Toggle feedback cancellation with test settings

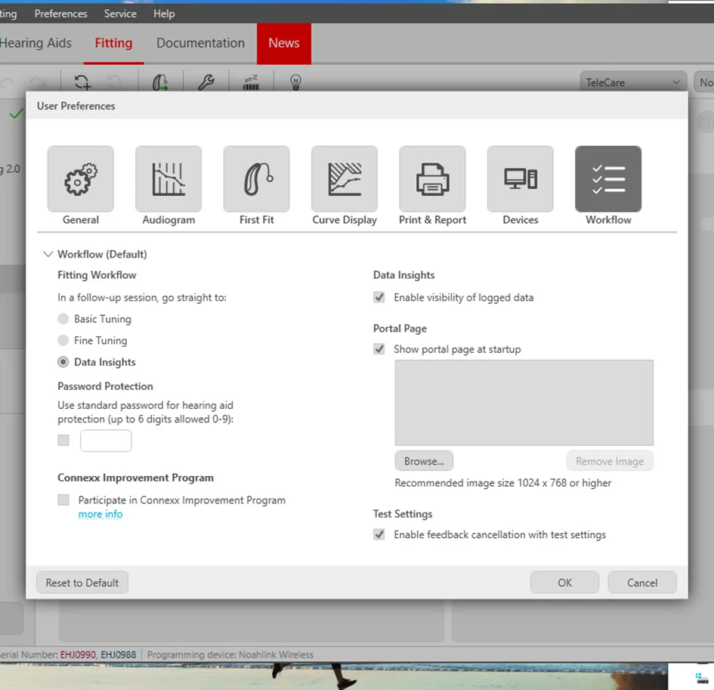point(379,534)
